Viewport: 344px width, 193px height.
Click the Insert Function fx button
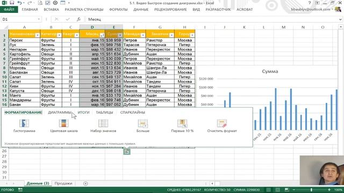point(78,19)
